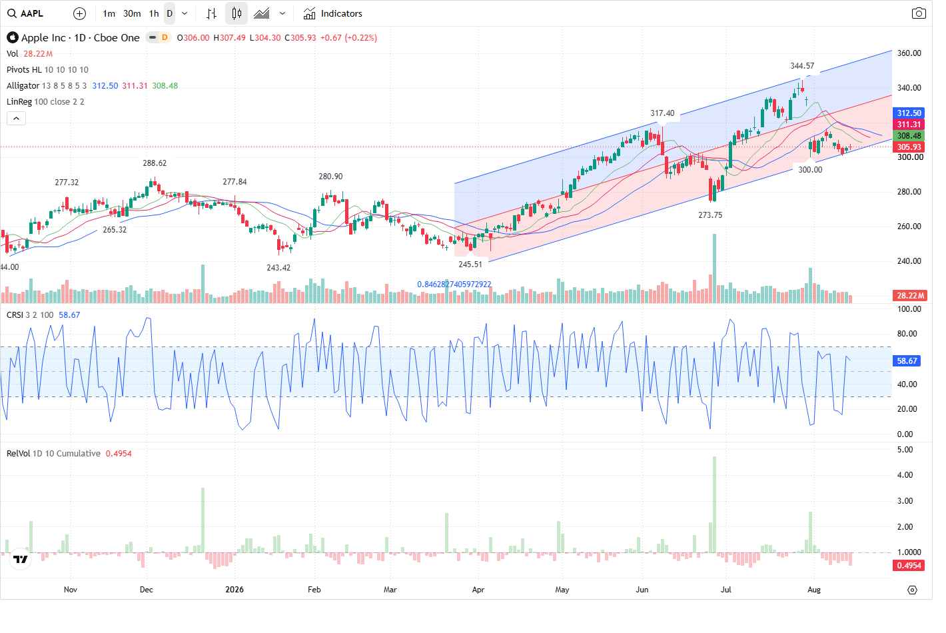Select the Candles chart style icon
The height and width of the screenshot is (633, 946).
(236, 13)
